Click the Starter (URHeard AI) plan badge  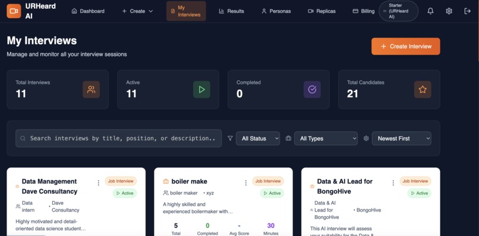398,11
